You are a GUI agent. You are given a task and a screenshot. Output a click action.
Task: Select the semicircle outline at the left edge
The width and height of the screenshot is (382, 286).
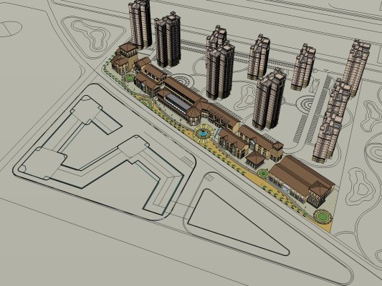tap(10, 29)
